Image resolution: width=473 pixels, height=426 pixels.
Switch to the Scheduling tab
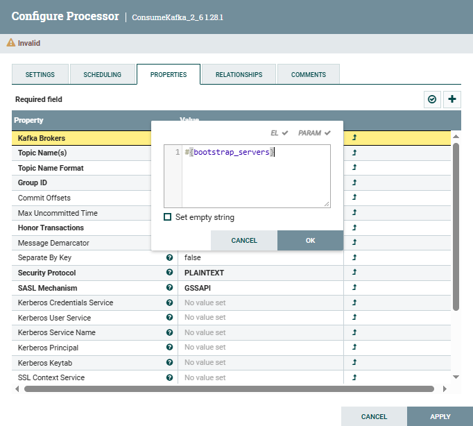pos(102,74)
